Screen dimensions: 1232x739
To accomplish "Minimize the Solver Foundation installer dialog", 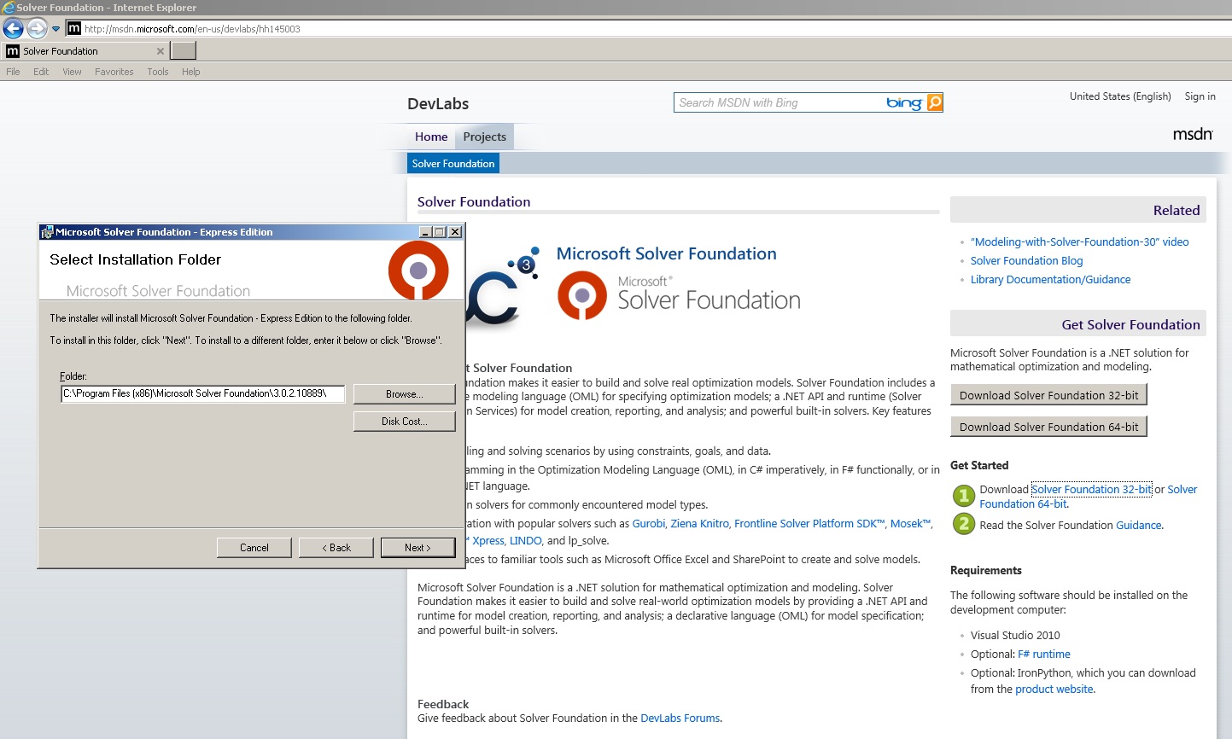I will pos(426,232).
